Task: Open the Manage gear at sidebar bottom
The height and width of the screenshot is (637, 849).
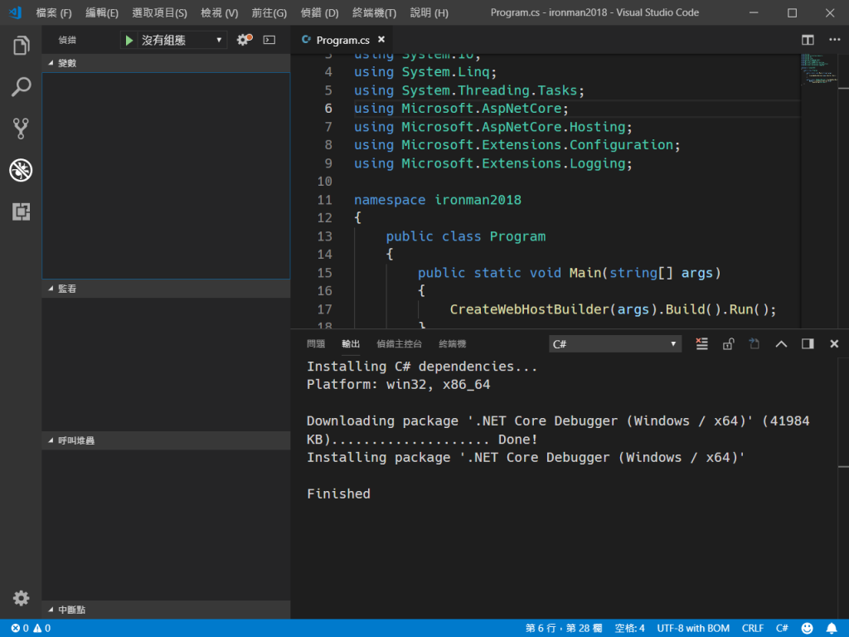Action: (21, 598)
